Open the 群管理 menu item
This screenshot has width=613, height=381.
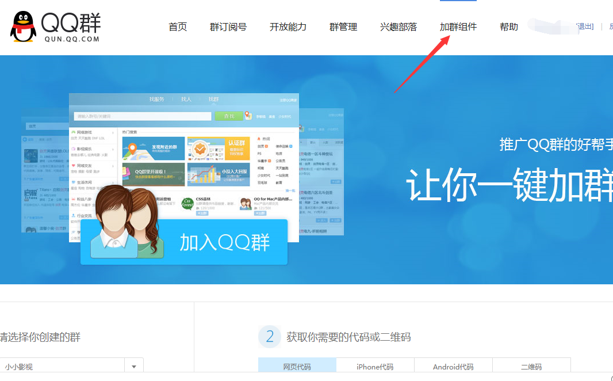pyautogui.click(x=343, y=27)
